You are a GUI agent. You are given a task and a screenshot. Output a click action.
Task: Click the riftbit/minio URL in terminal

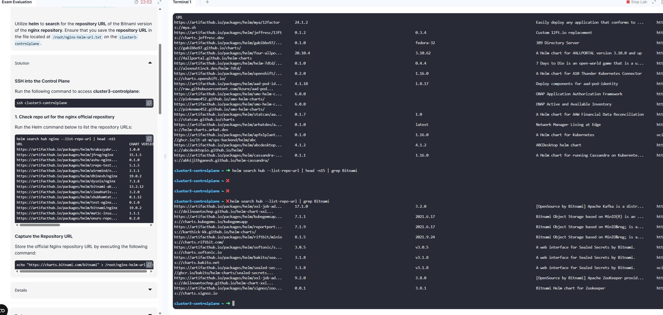[228, 237]
